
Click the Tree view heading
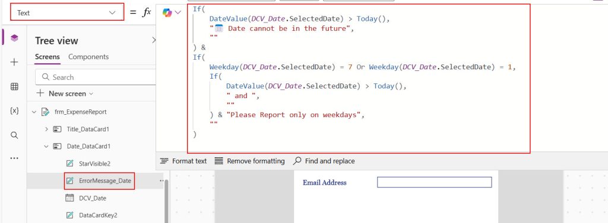pyautogui.click(x=56, y=41)
